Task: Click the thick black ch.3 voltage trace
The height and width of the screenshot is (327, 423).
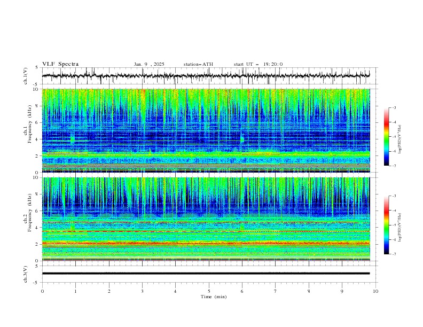Action: tap(206, 274)
